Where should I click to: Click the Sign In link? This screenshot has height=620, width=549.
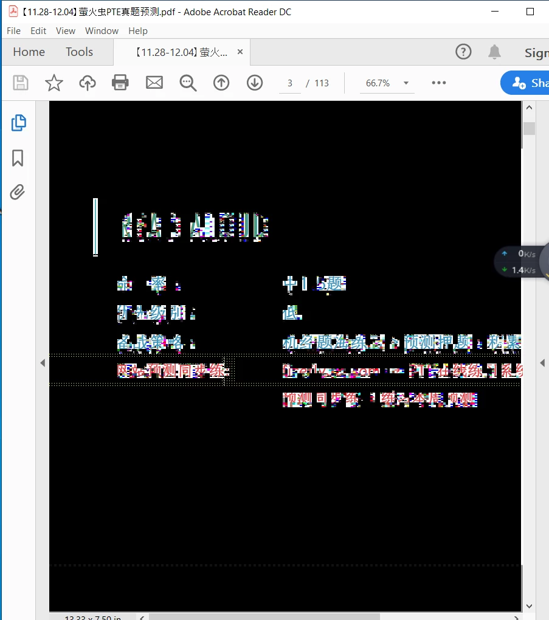(536, 53)
